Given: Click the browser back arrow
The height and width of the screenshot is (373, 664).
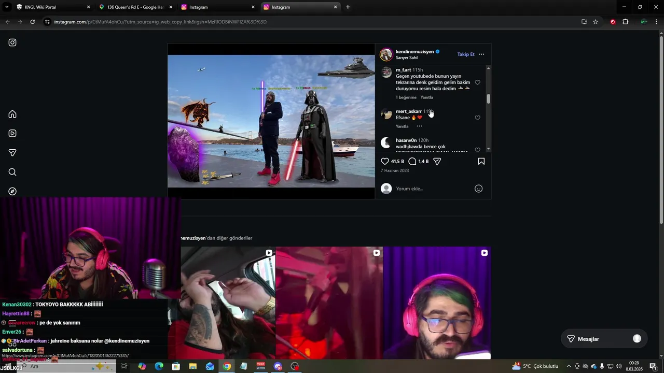Looking at the screenshot, I should coord(7,22).
